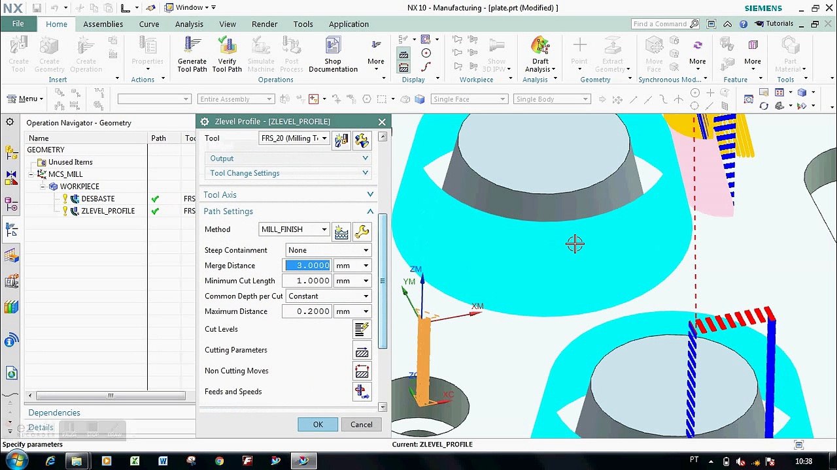Screen dimensions: 837x470
Task: Click the Windows Start button
Action: pyautogui.click(x=16, y=461)
